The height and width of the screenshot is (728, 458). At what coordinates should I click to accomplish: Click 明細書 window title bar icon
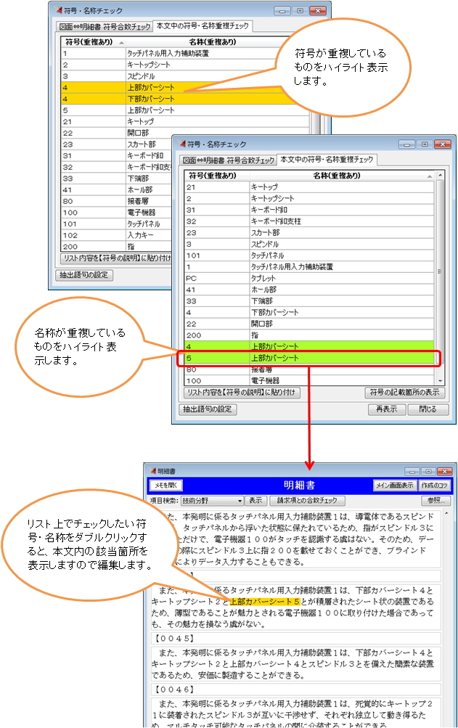pyautogui.click(x=153, y=471)
